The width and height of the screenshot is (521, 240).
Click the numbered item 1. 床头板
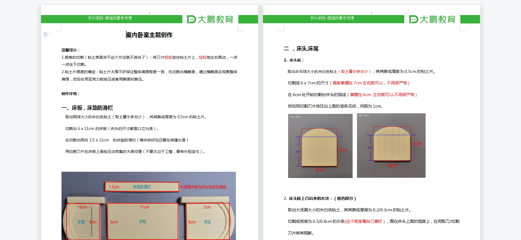click(x=294, y=60)
